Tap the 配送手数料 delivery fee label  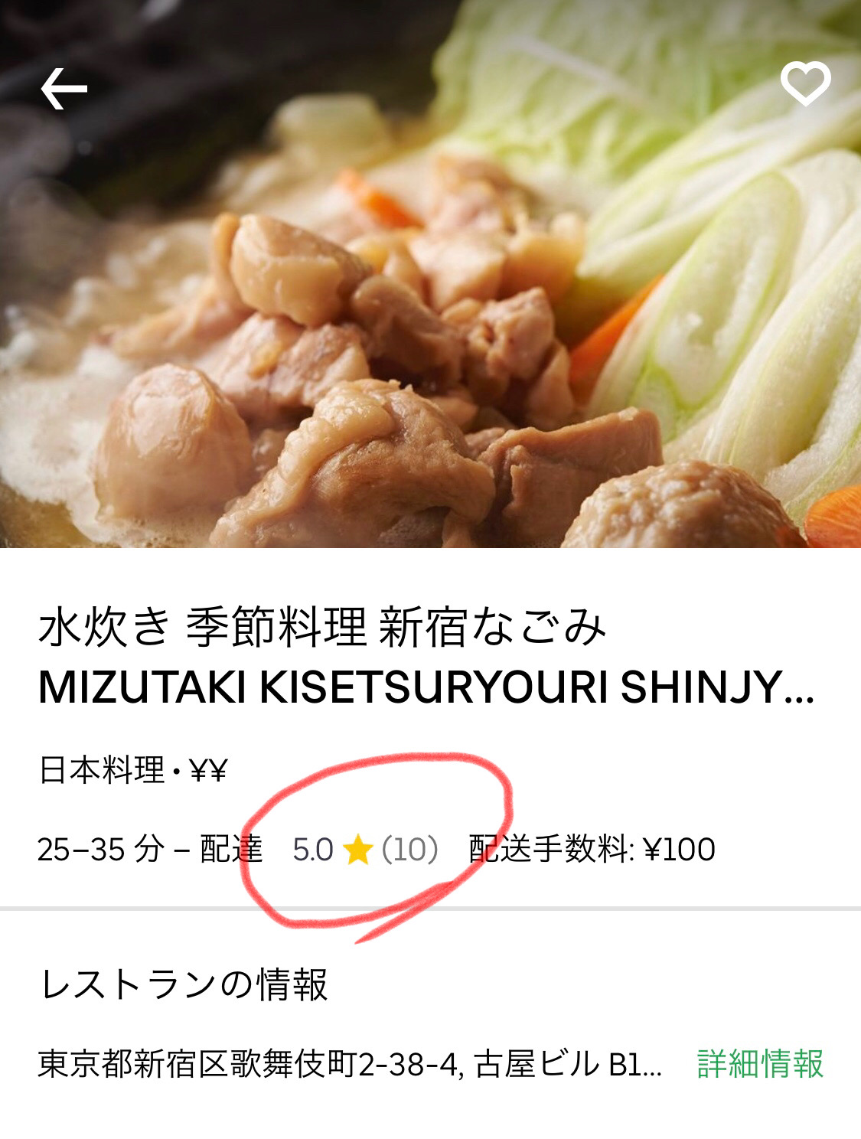(x=551, y=849)
